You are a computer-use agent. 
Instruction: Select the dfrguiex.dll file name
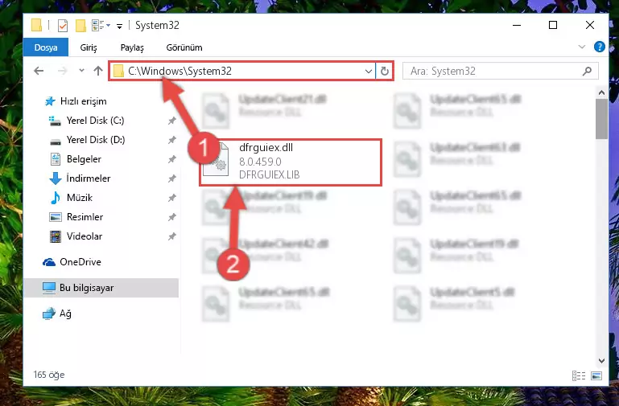coord(266,148)
